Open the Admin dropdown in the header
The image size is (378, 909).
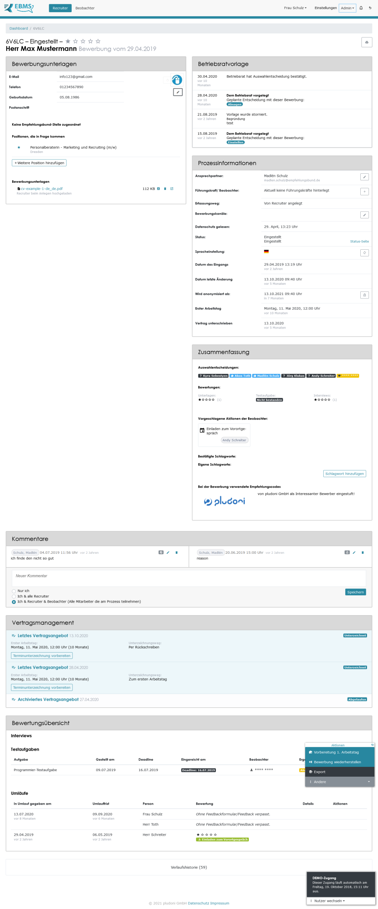pyautogui.click(x=347, y=8)
